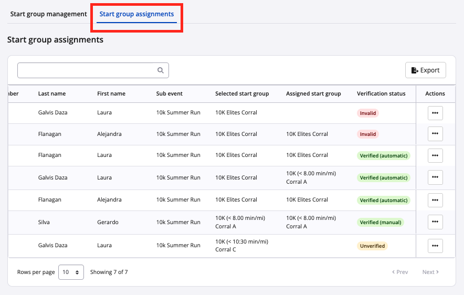The height and width of the screenshot is (295, 464).
Task: Open actions menu for the Unverified row
Action: 435,246
